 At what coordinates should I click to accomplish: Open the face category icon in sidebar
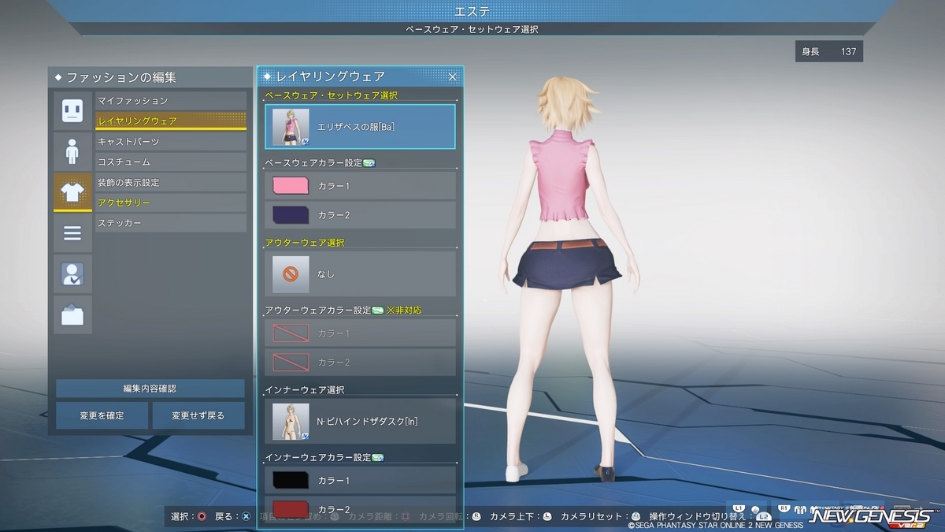click(x=72, y=110)
